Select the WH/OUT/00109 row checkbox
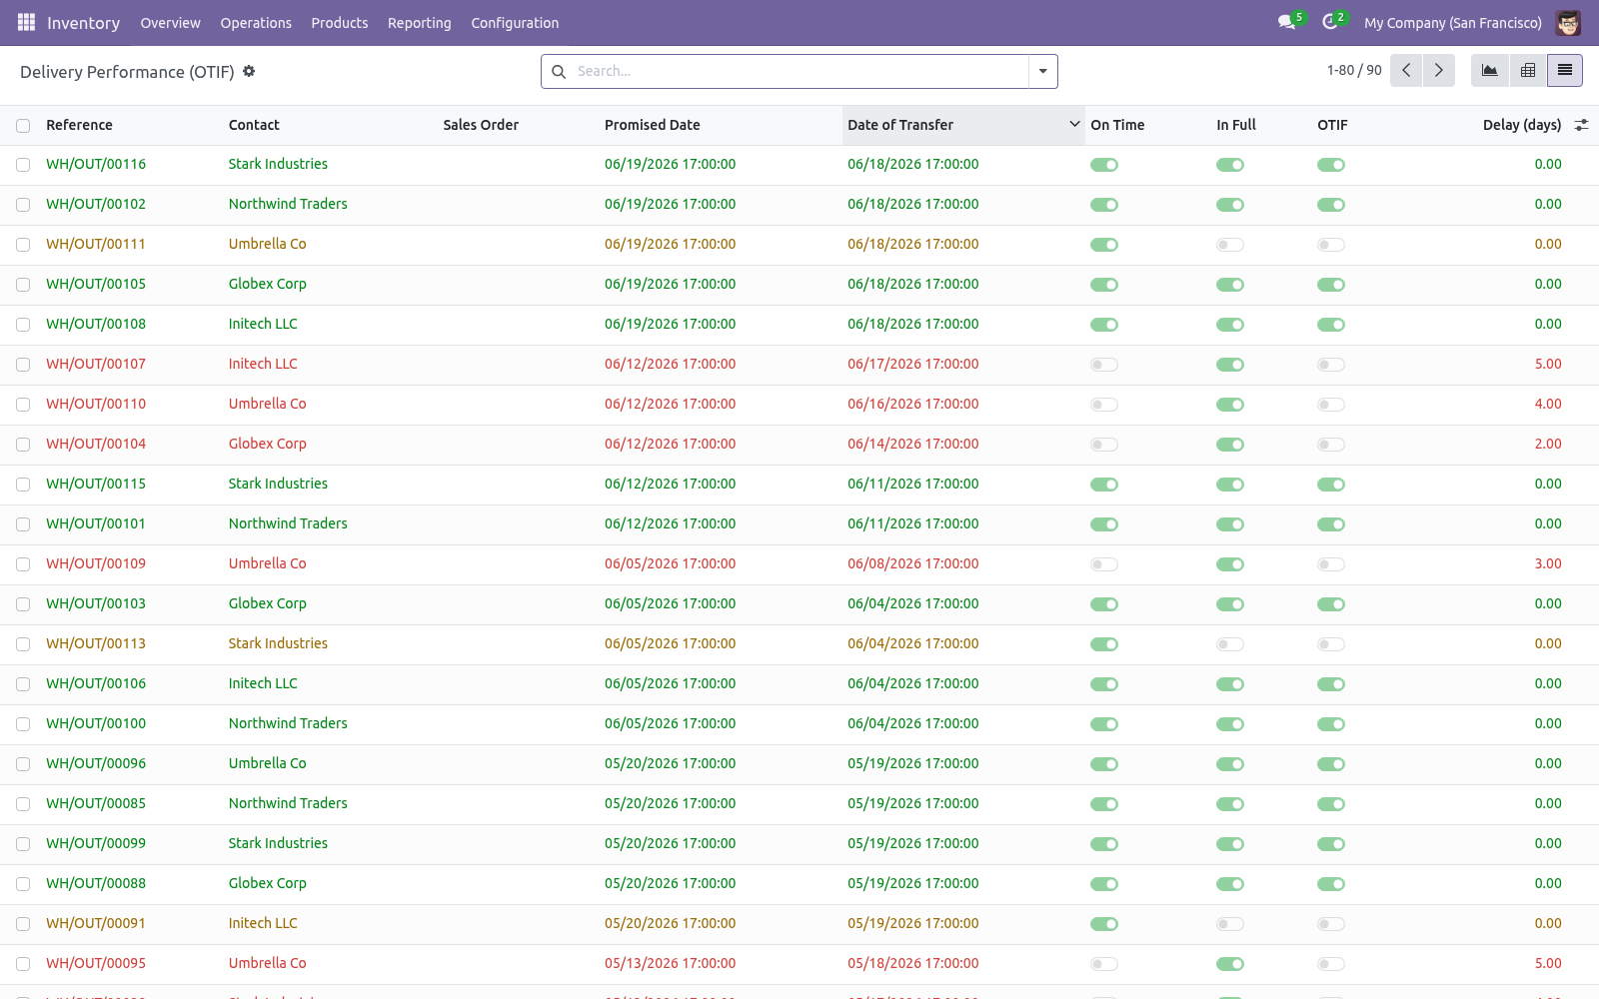 click(x=23, y=564)
